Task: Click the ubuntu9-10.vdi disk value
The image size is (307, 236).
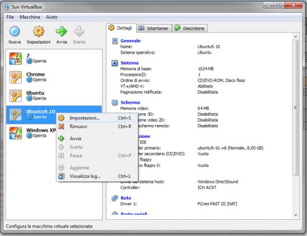Action: point(230,148)
